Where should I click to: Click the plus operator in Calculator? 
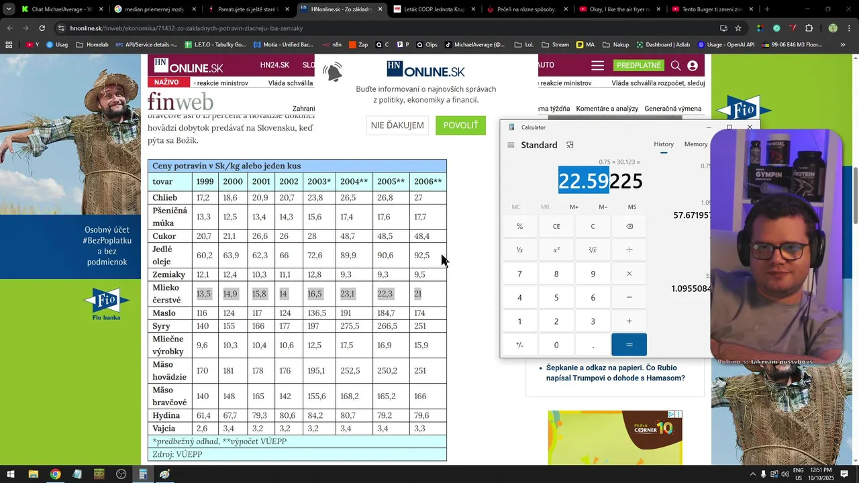(629, 321)
